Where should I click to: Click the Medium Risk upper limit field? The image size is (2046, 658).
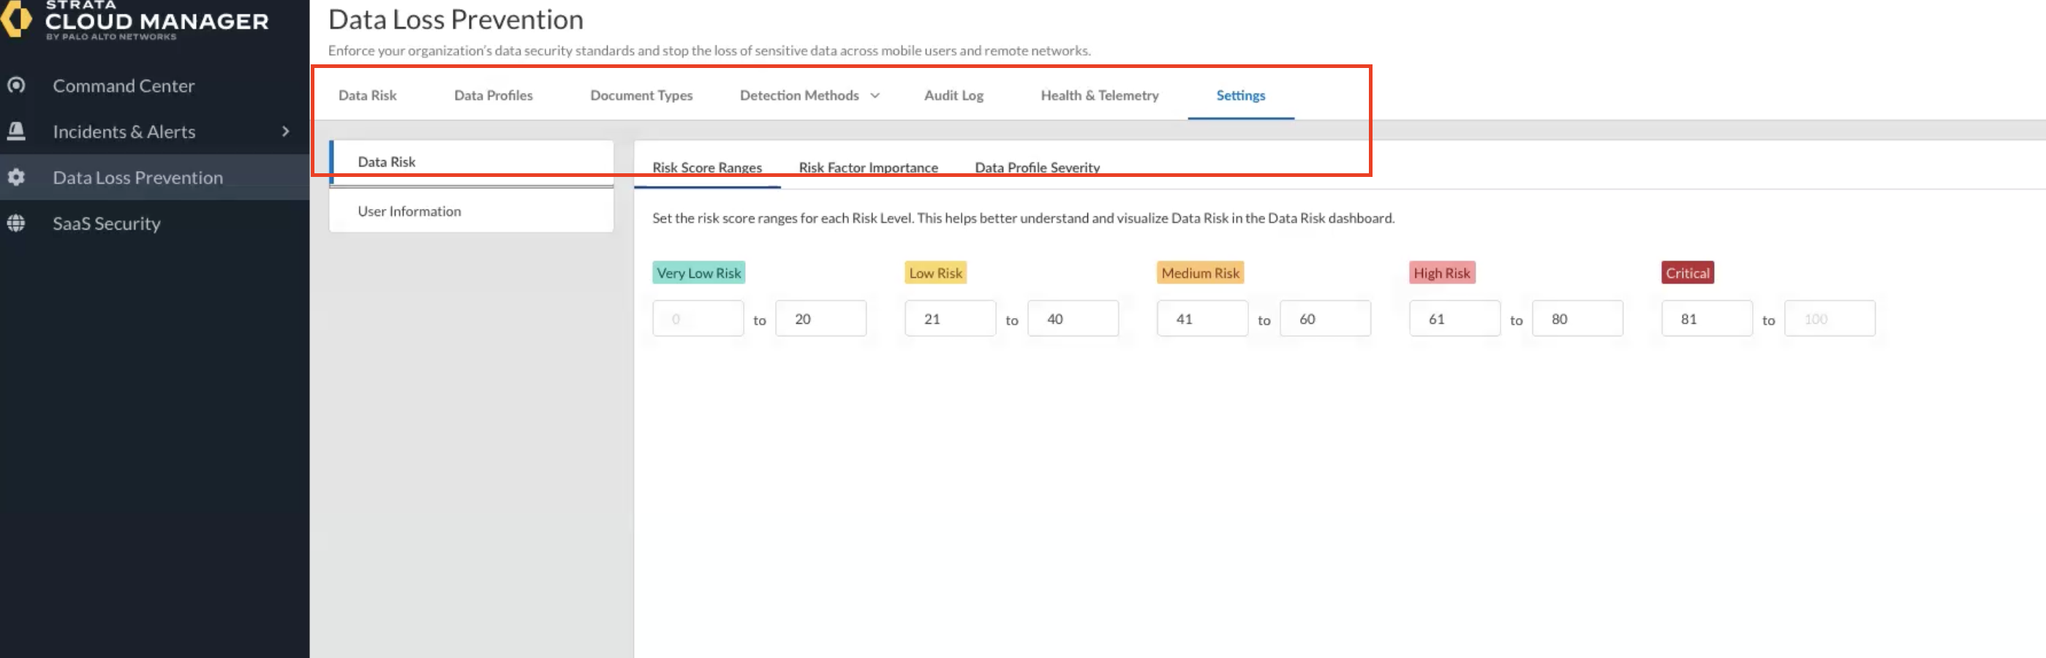[1325, 319]
